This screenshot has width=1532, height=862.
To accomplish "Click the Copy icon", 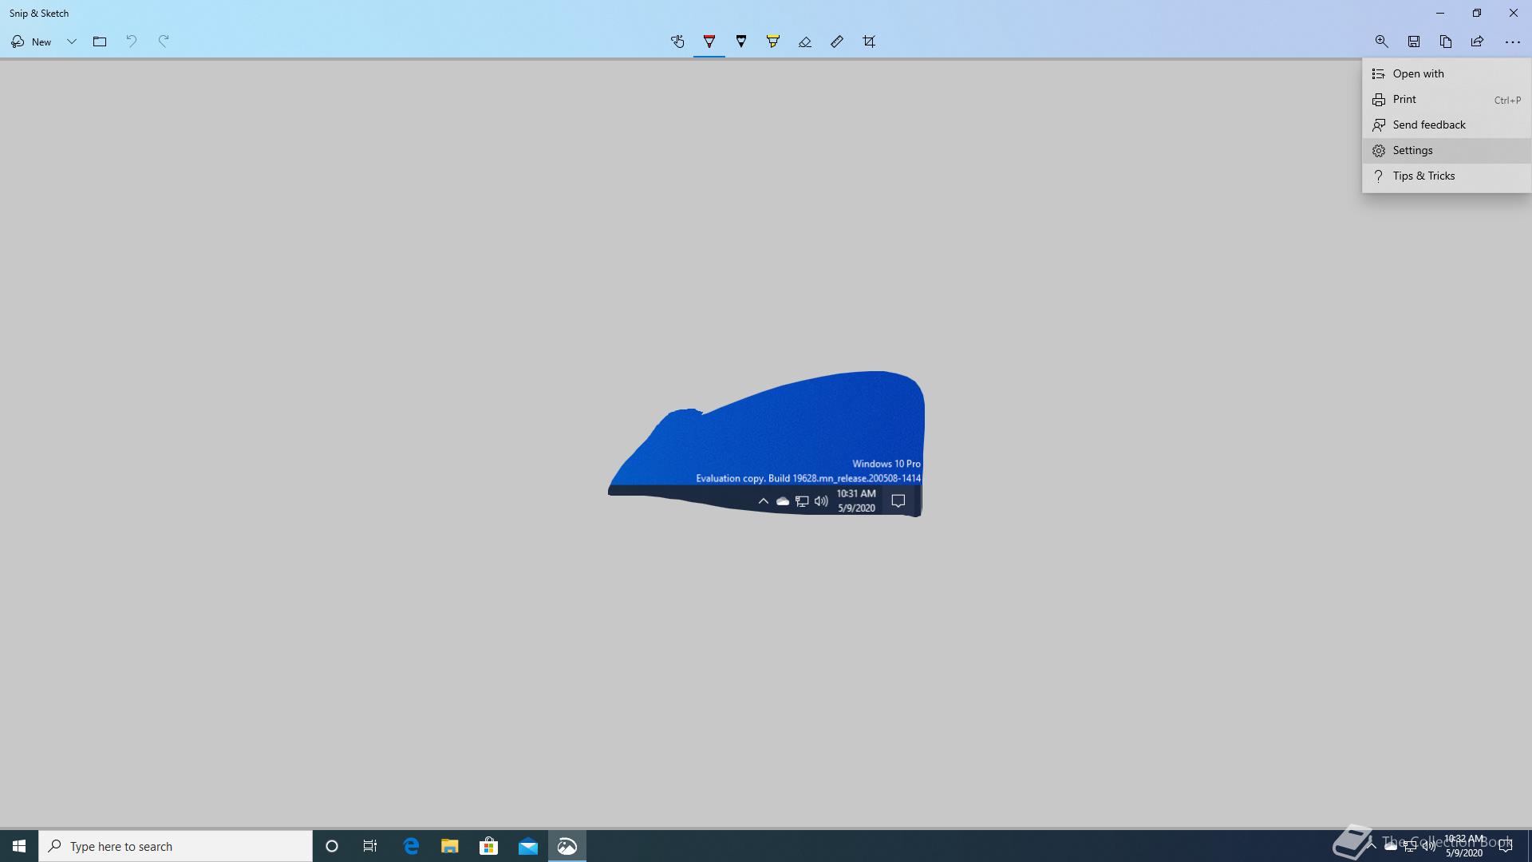I will 1445,42.
